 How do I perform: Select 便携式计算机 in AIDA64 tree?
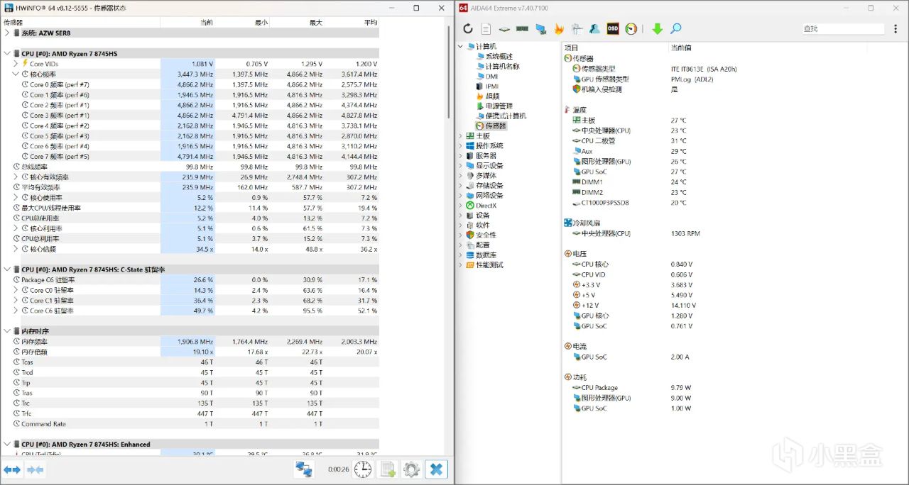point(500,116)
